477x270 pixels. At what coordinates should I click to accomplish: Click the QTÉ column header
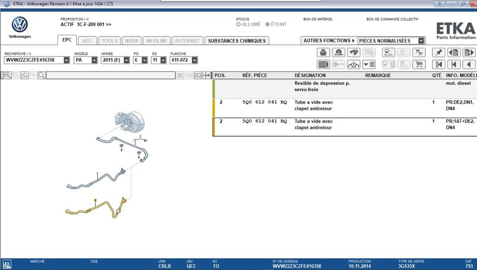(436, 75)
